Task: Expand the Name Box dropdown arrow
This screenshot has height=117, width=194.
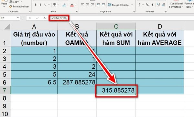Action: pos(18,18)
